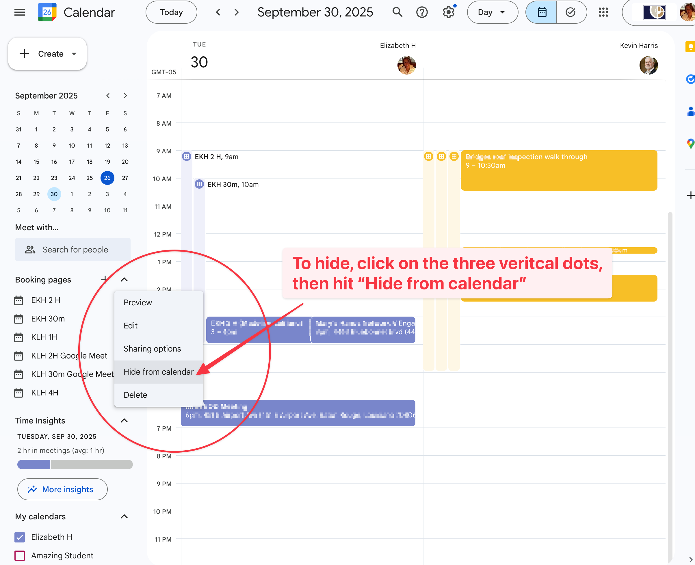Screen dimensions: 695x565
Task: Click the Search for people field
Action: tap(75, 250)
